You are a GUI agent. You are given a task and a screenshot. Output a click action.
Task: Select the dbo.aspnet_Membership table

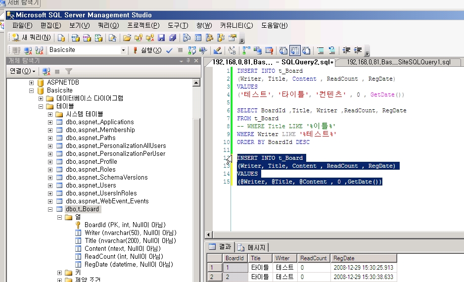click(x=100, y=130)
